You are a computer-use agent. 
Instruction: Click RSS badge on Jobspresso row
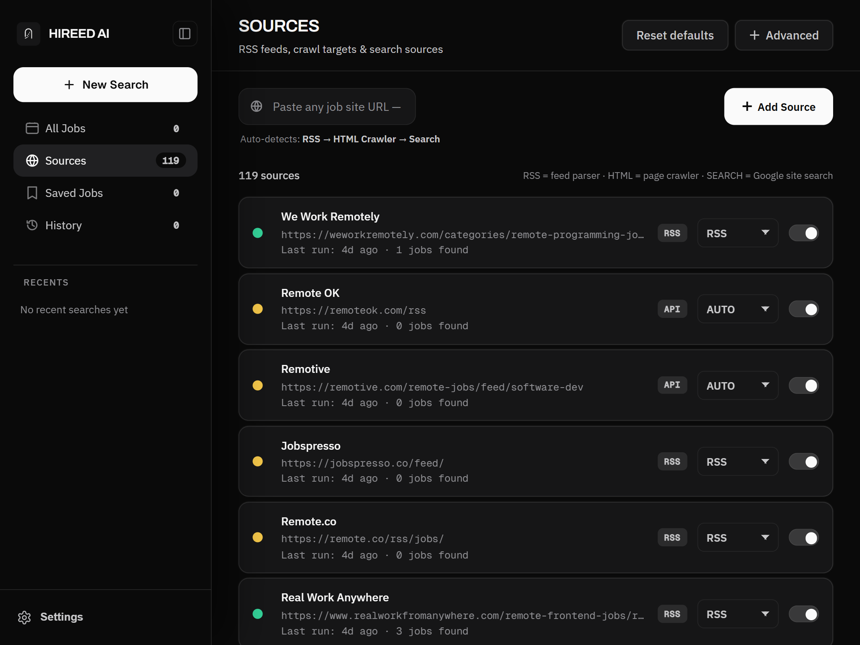[x=672, y=461]
